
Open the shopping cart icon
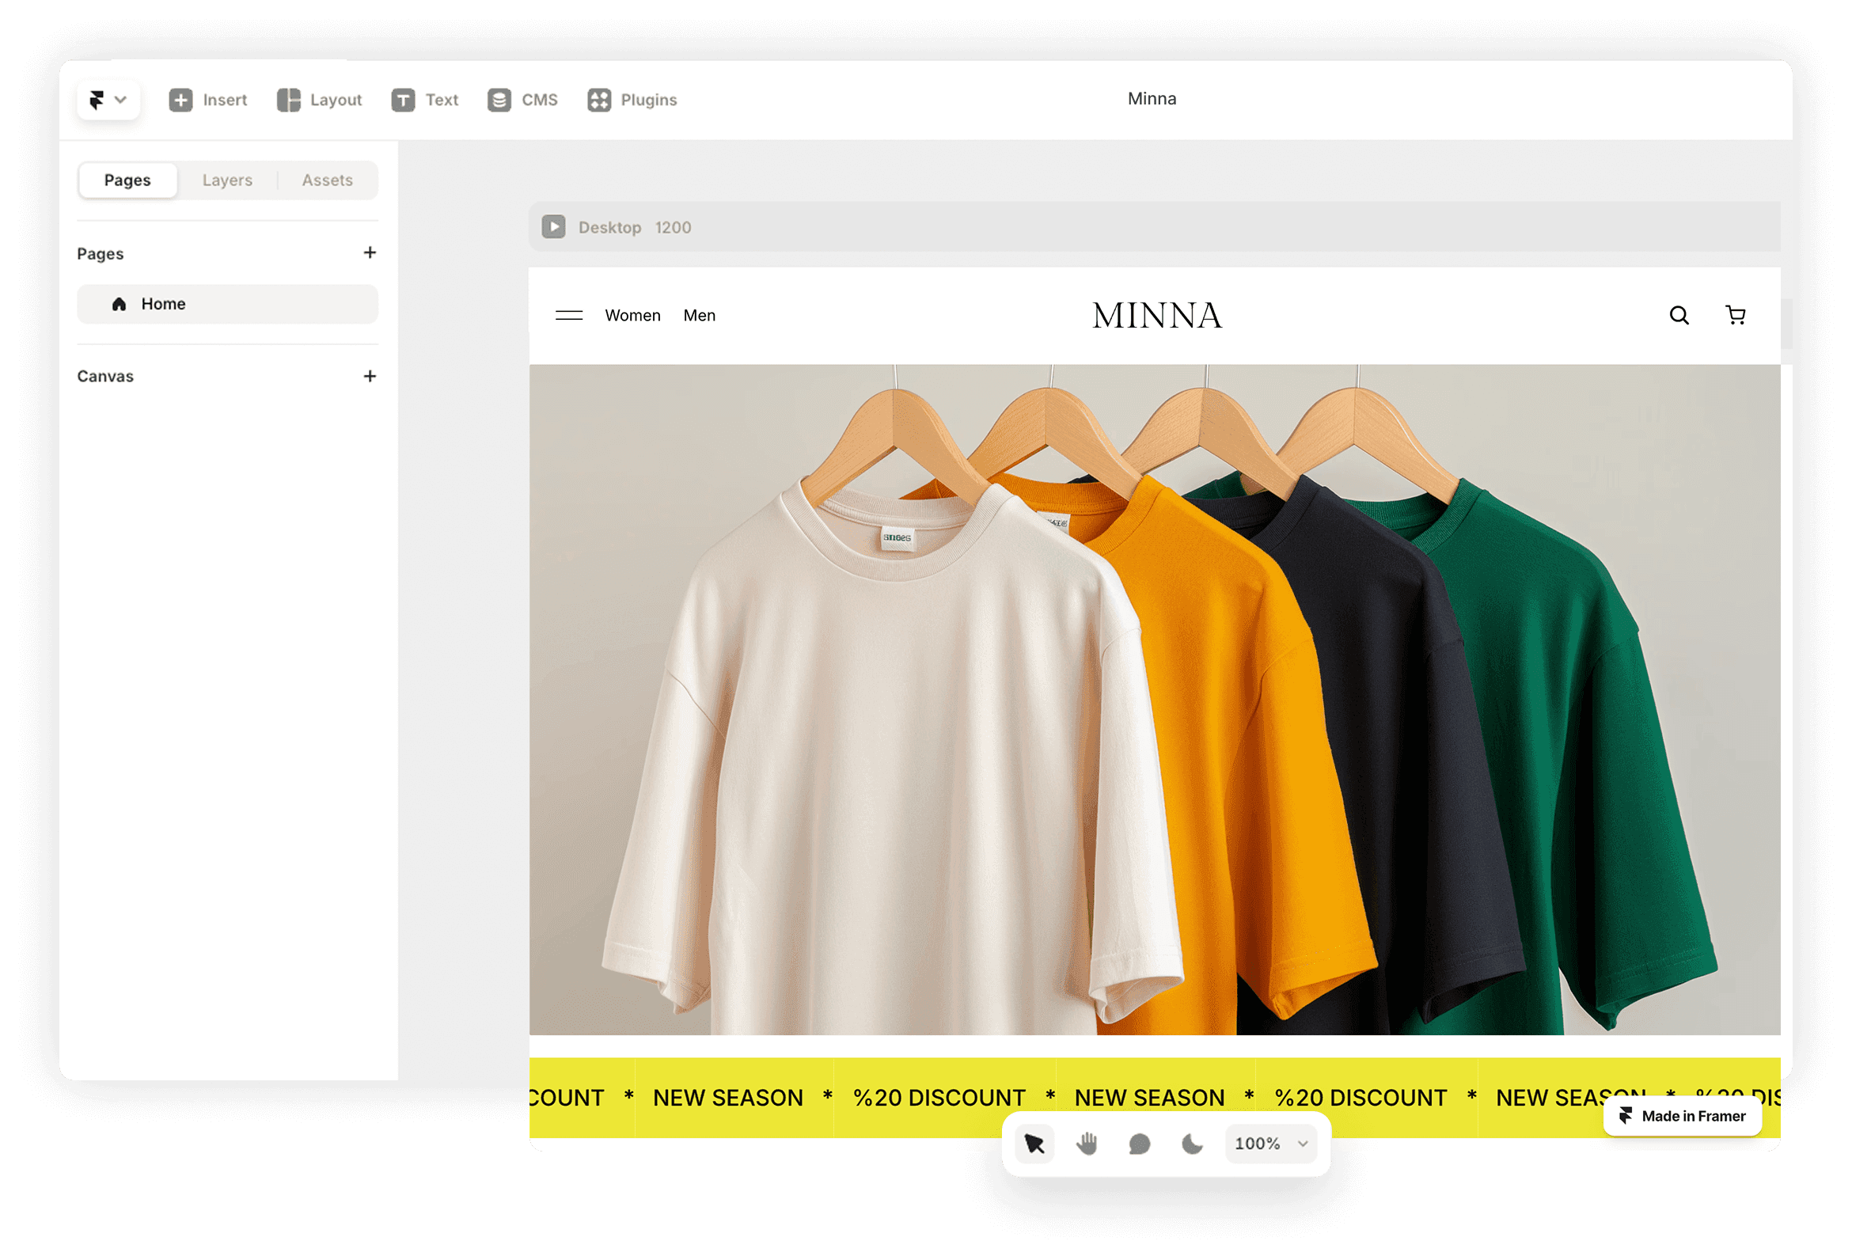[1736, 316]
